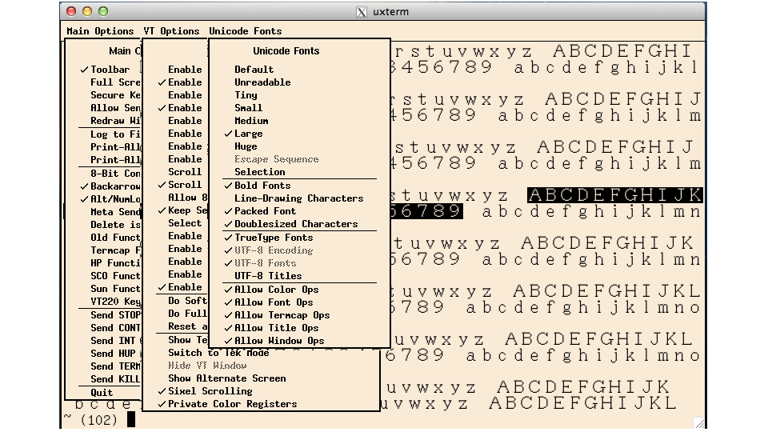This screenshot has width=768, height=432.
Task: Click the terminal cursor at the prompt
Action: [131, 419]
